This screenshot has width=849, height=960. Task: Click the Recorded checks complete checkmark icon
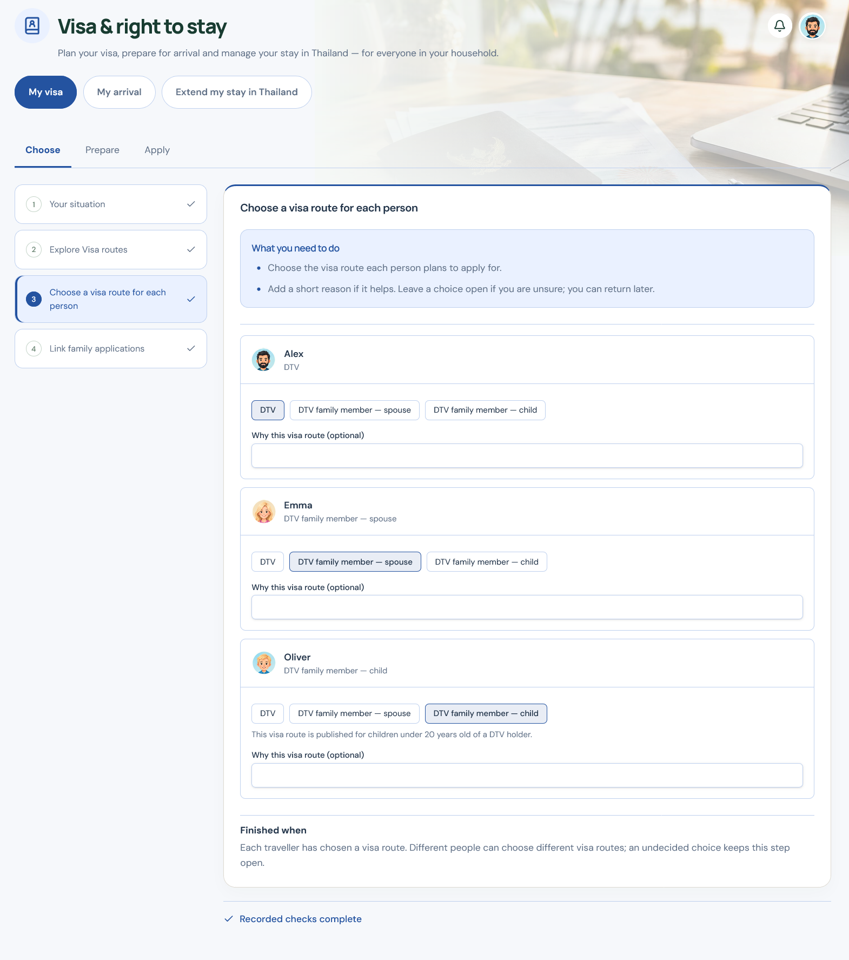point(229,919)
